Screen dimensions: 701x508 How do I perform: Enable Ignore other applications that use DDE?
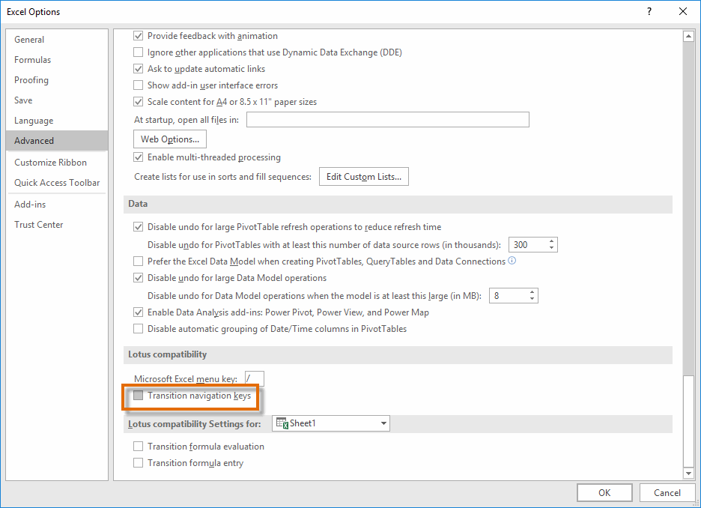pyautogui.click(x=138, y=52)
